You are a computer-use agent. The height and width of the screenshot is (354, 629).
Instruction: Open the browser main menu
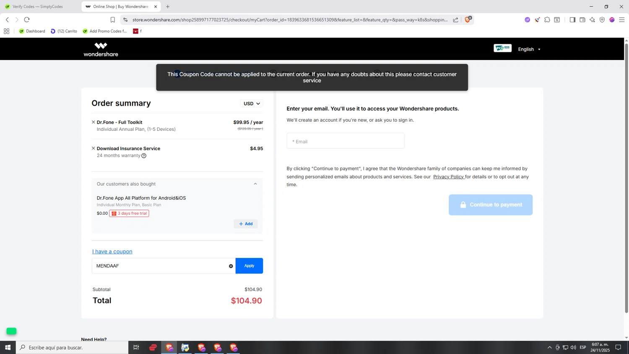[x=622, y=20]
